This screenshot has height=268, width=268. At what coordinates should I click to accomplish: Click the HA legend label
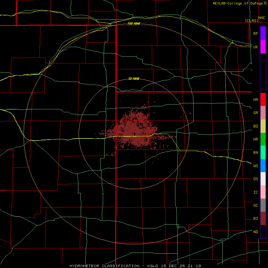(255, 100)
